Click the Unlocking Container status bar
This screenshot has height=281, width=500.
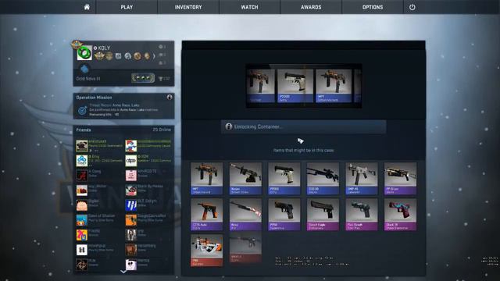click(x=303, y=126)
